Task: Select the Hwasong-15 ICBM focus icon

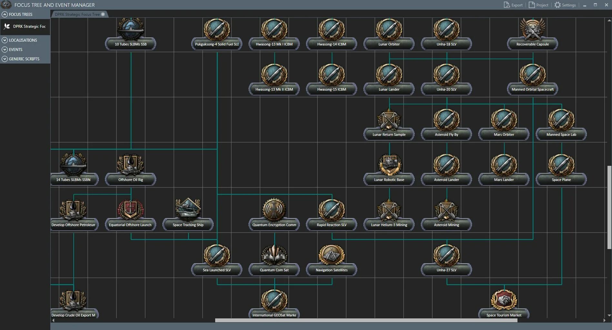Action: [332, 74]
